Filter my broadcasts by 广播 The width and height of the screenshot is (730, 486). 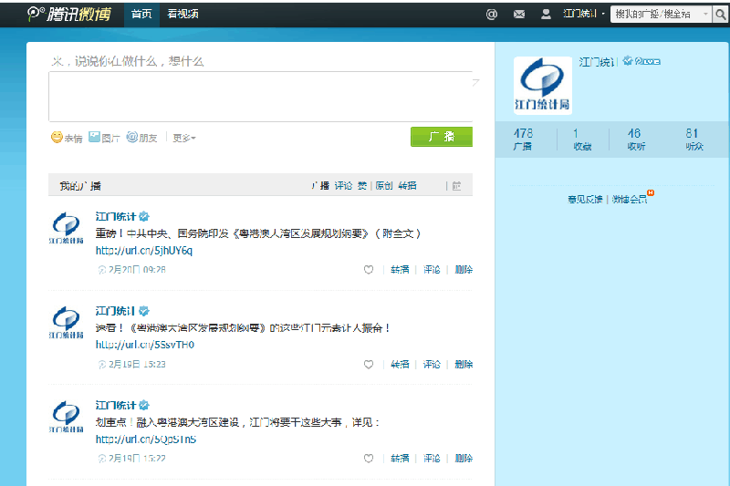pos(320,186)
